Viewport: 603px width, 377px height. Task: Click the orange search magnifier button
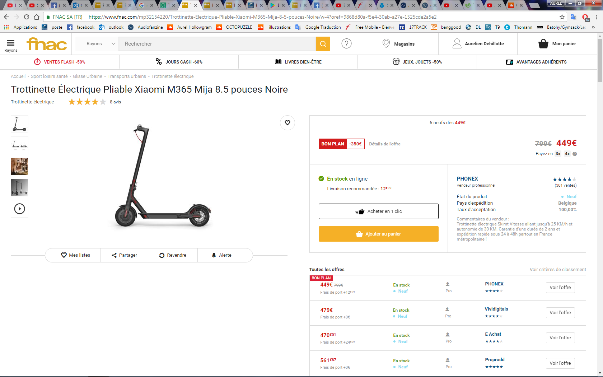point(323,44)
